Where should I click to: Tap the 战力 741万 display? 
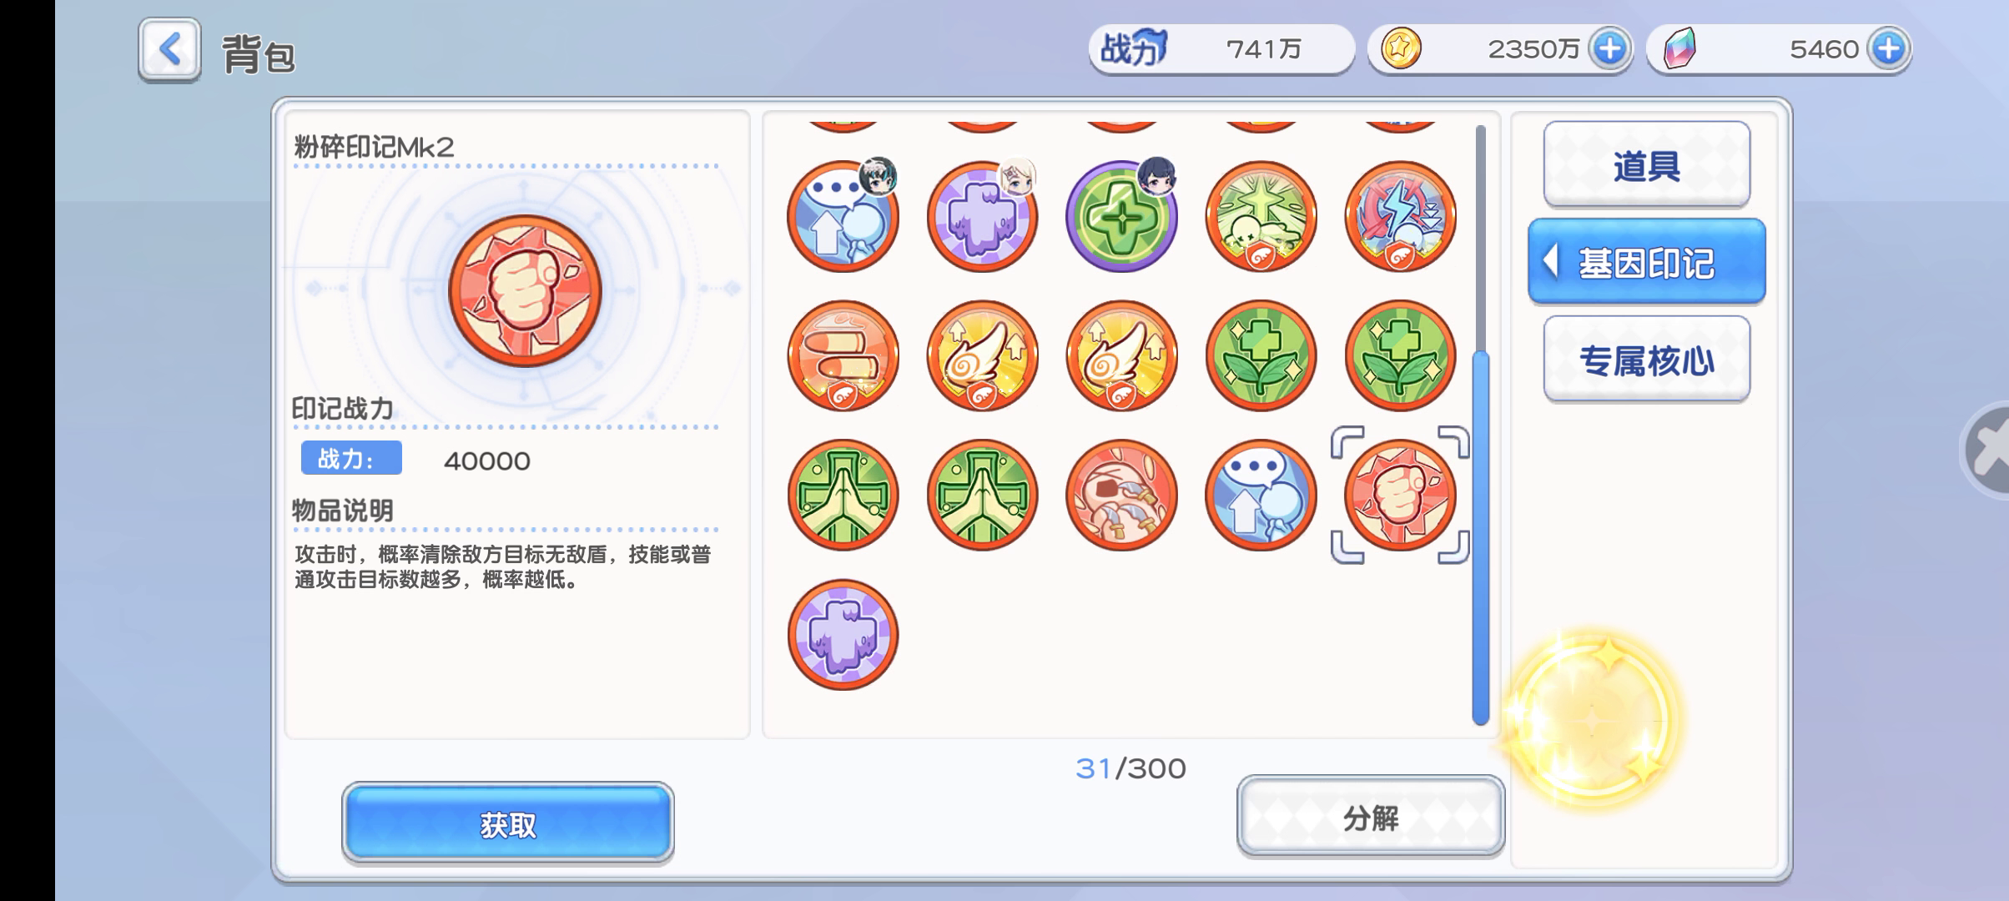[1221, 48]
